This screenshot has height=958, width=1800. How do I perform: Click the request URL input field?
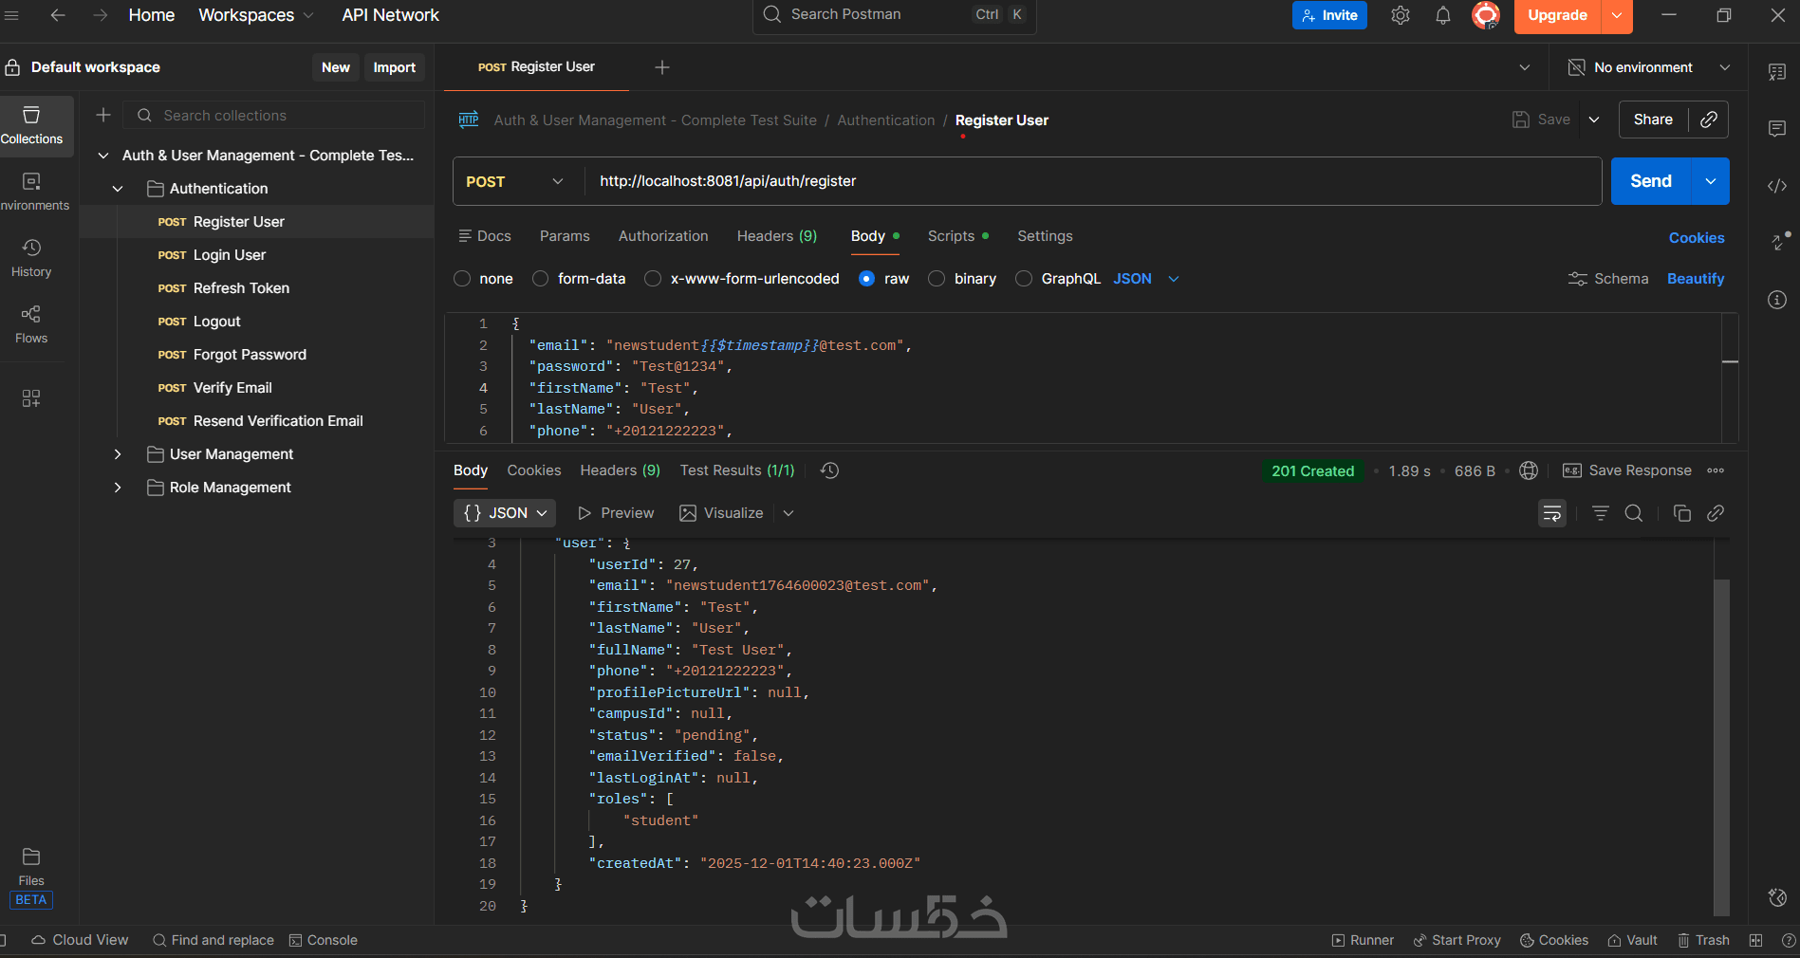point(1094,181)
